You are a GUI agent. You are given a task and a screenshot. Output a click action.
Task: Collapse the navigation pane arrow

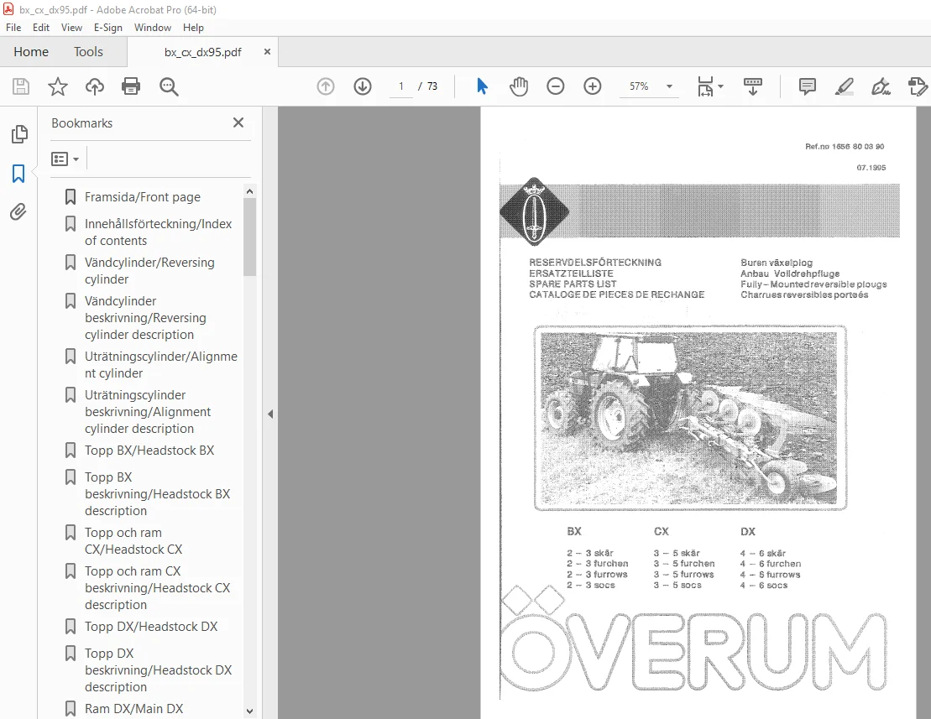(x=270, y=414)
